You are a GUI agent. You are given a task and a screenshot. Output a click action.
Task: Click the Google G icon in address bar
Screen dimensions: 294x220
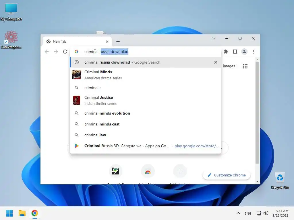(x=76, y=52)
